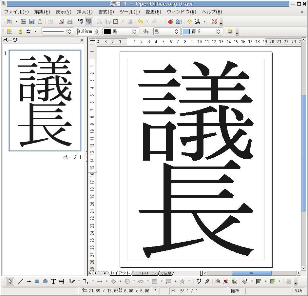The width and height of the screenshot is (308, 296).
Task: Open the Curve tool dropdown arrow
Action: click(79, 281)
